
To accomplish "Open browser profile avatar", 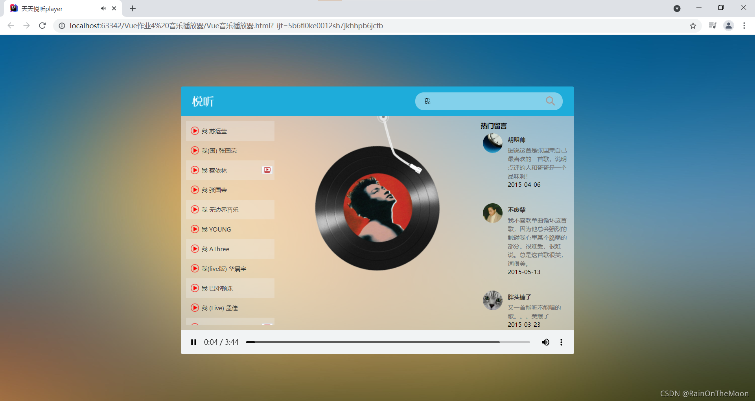I will click(728, 26).
